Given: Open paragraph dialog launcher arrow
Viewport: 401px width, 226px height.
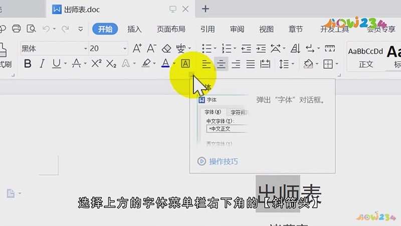Looking at the screenshot, I should pyautogui.click(x=339, y=75).
